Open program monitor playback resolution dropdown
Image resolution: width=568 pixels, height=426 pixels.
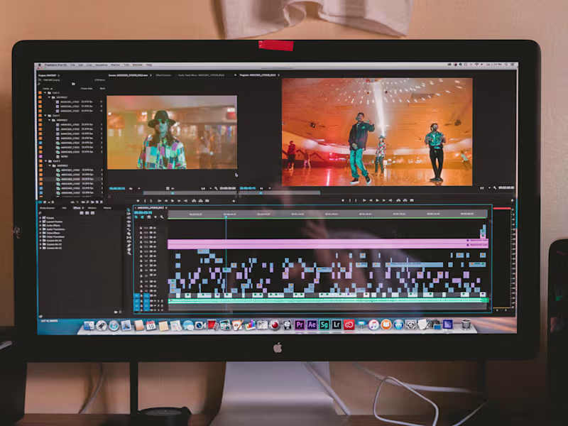click(x=485, y=187)
